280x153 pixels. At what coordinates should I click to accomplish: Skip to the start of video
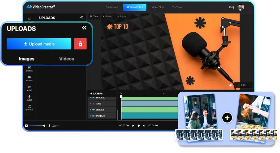point(133,125)
